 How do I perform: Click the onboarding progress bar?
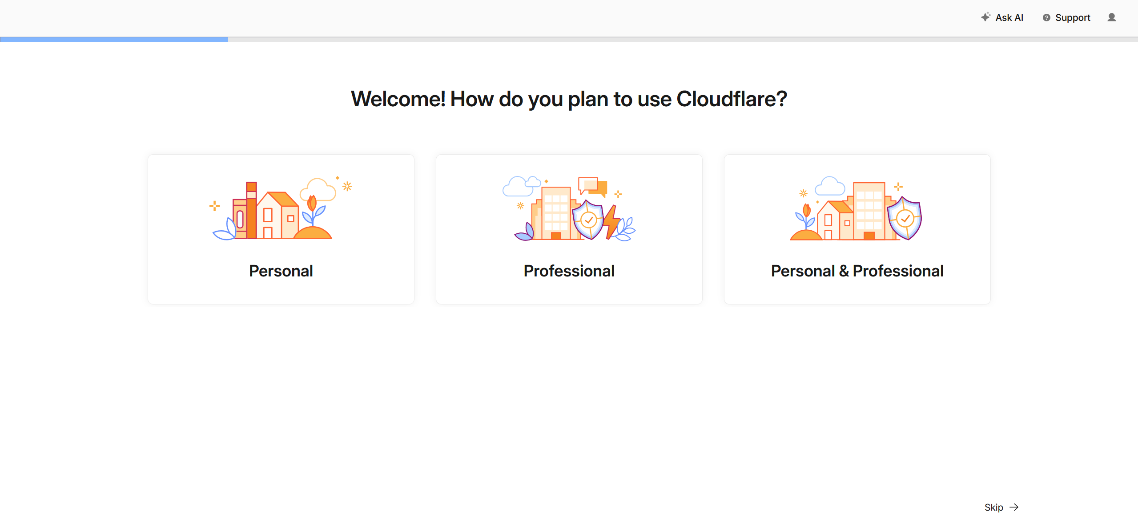[x=569, y=40]
